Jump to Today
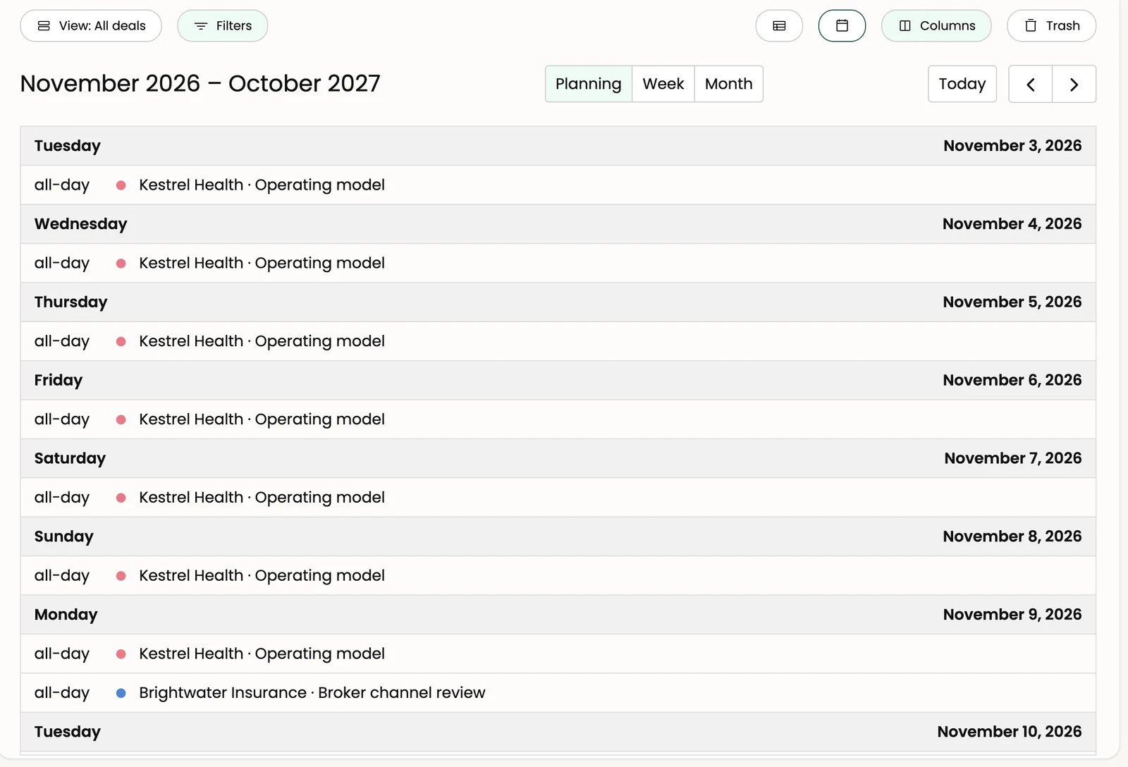 [x=962, y=84]
